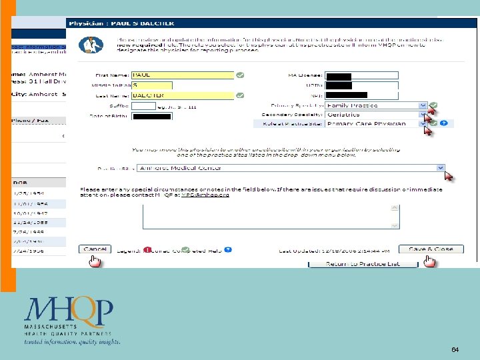Viewport: 480px width, 360px height.
Task: Click the Save & Close button
Action: pyautogui.click(x=431, y=249)
